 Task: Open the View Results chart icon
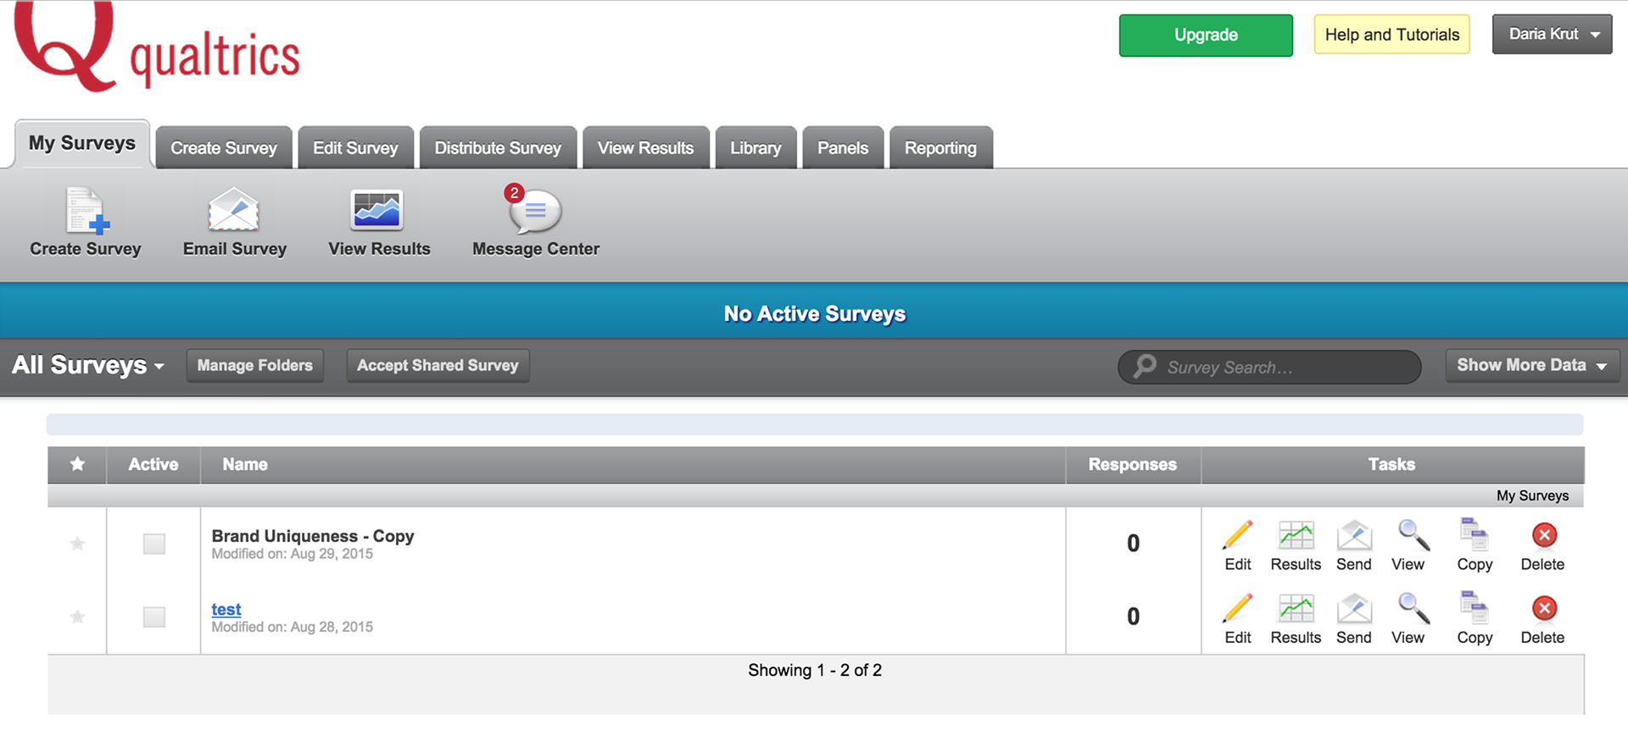tap(377, 210)
